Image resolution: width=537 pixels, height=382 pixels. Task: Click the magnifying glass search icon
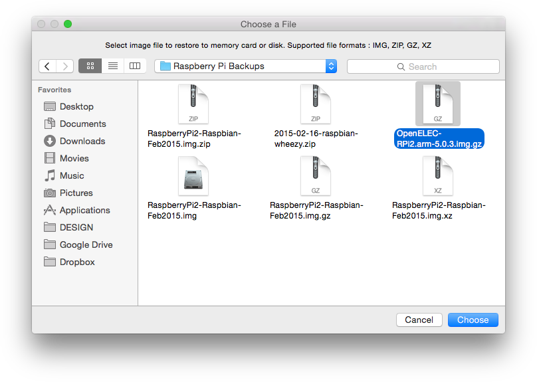click(401, 66)
